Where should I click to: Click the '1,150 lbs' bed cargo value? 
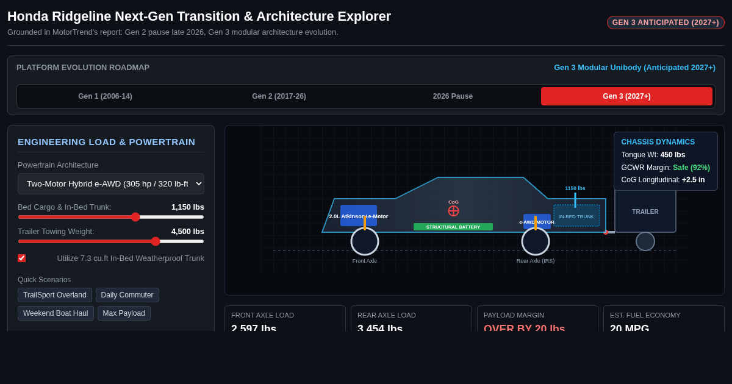pos(188,207)
